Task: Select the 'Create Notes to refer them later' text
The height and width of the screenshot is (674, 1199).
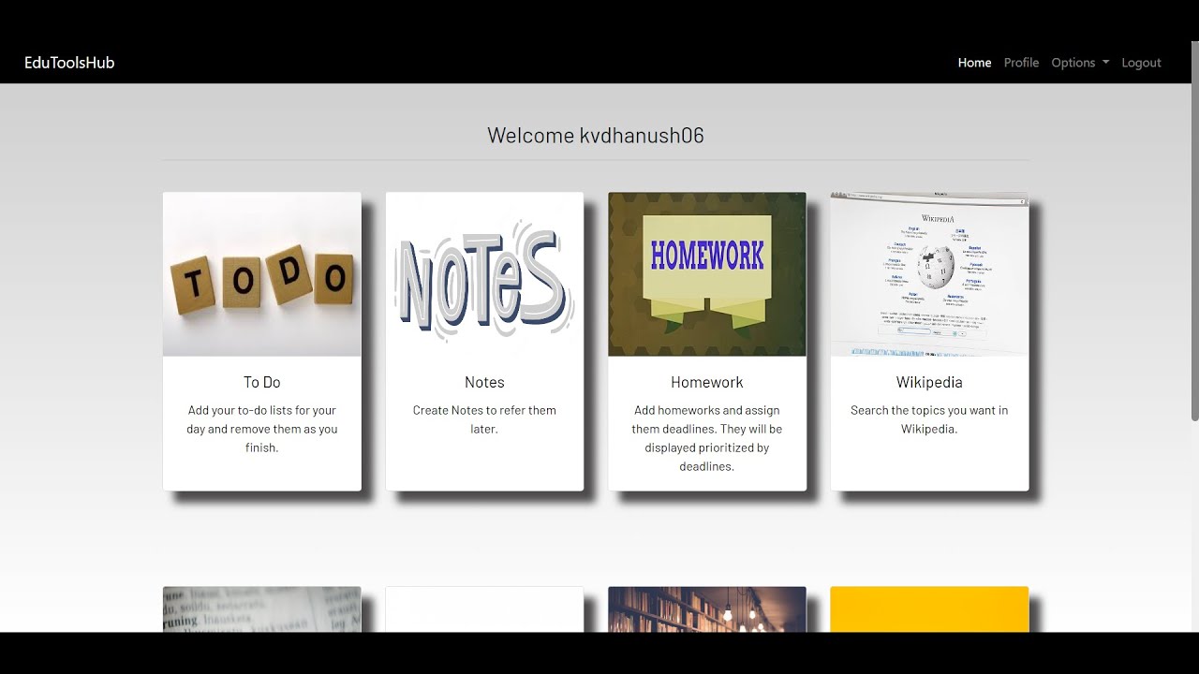Action: (484, 419)
